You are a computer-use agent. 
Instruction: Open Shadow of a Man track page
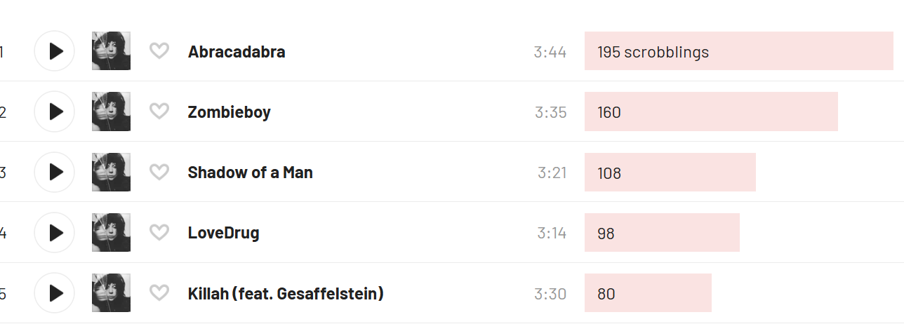tap(250, 173)
